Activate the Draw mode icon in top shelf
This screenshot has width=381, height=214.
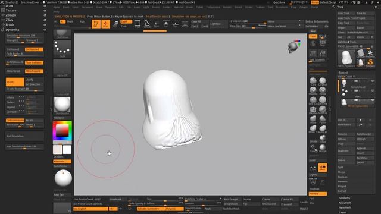(105, 24)
